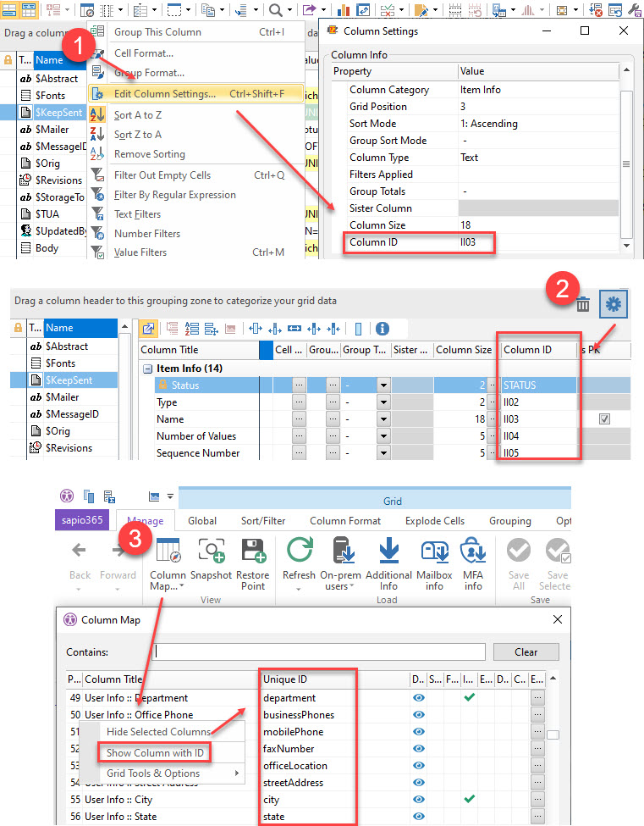Viewport: 644px width, 826px height.
Task: Click the MFA info icon
Action: [473, 553]
